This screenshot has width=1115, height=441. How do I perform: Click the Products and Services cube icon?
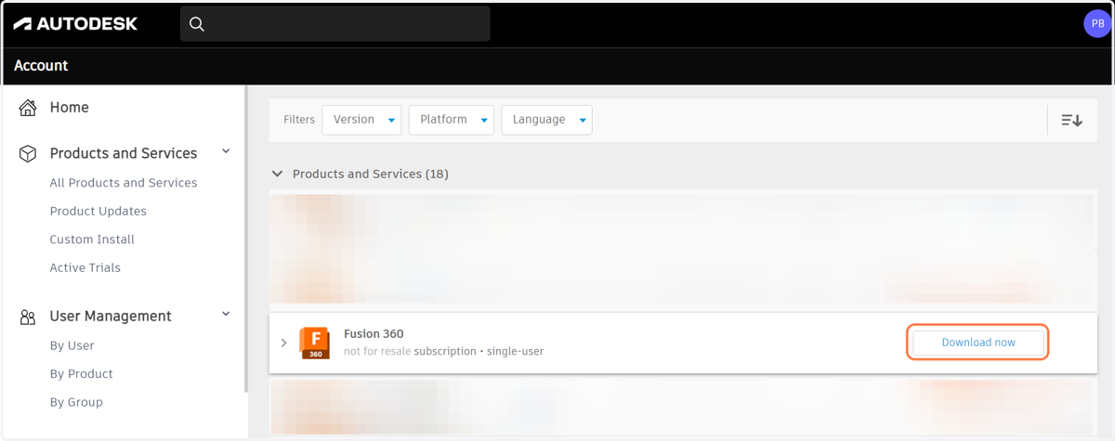(28, 153)
